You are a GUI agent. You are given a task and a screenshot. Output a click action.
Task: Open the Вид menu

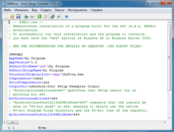[35, 10]
